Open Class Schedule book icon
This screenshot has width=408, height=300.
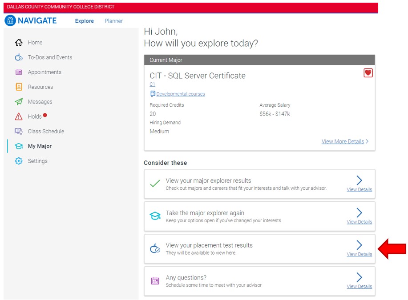coord(19,132)
